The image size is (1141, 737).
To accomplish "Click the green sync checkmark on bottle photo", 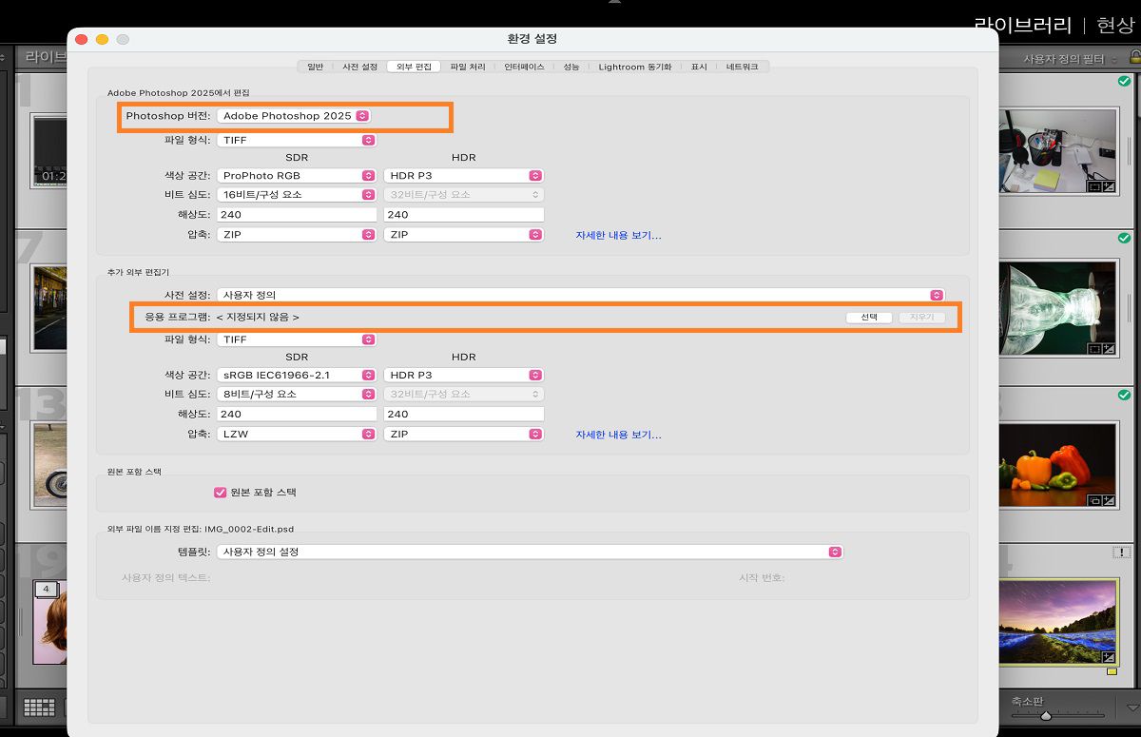I will [1125, 238].
